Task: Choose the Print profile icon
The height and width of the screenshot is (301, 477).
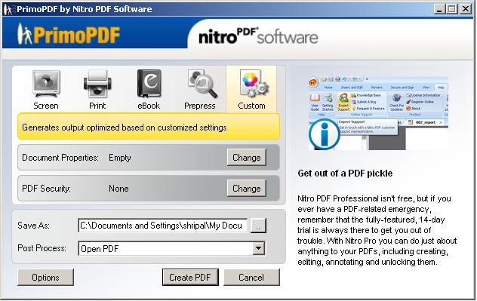Action: click(97, 84)
